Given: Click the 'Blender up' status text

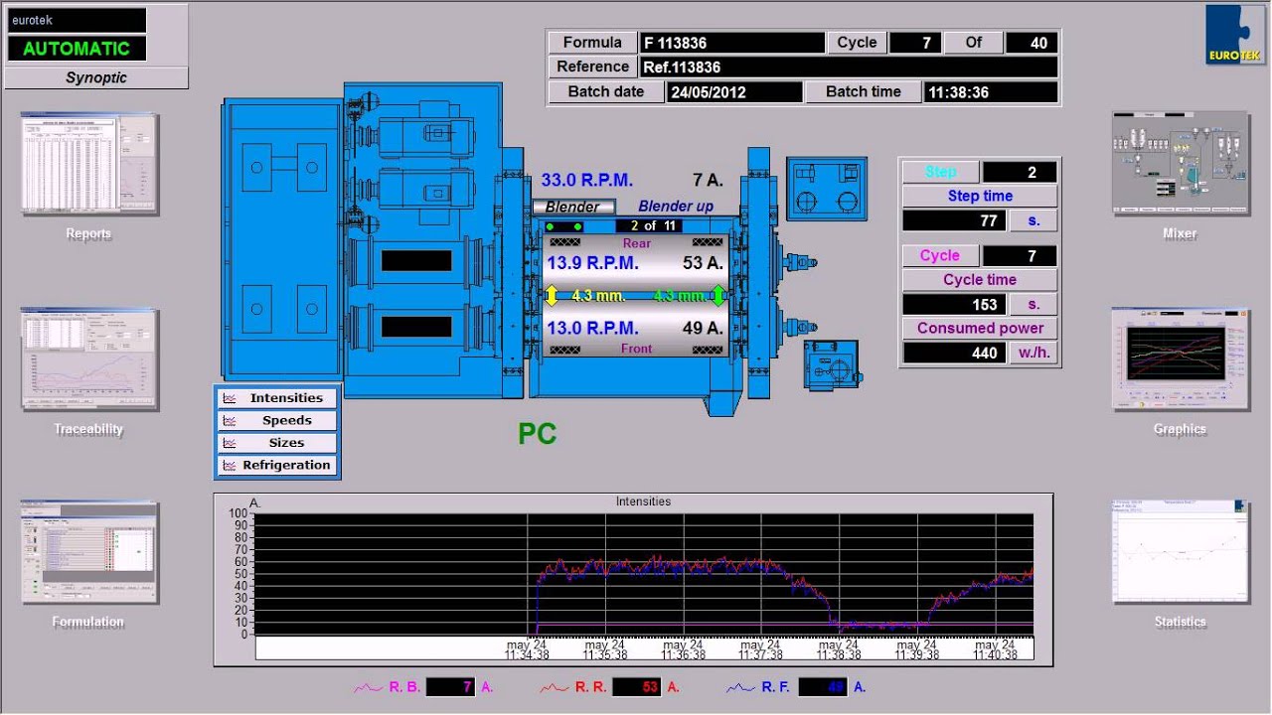Looking at the screenshot, I should (676, 207).
